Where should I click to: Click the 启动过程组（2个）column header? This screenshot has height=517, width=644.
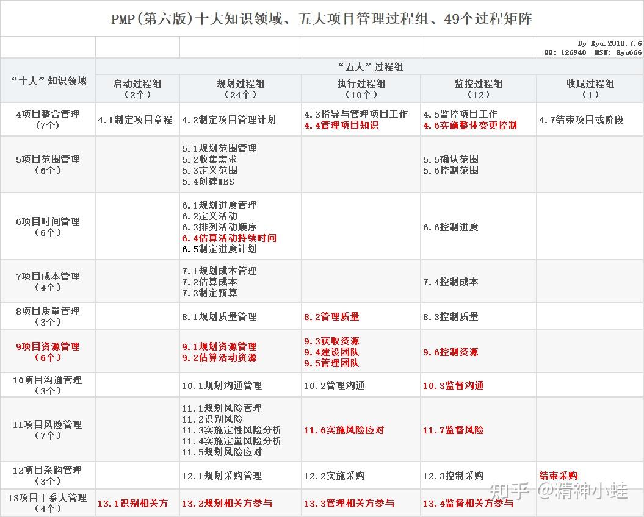pyautogui.click(x=136, y=88)
